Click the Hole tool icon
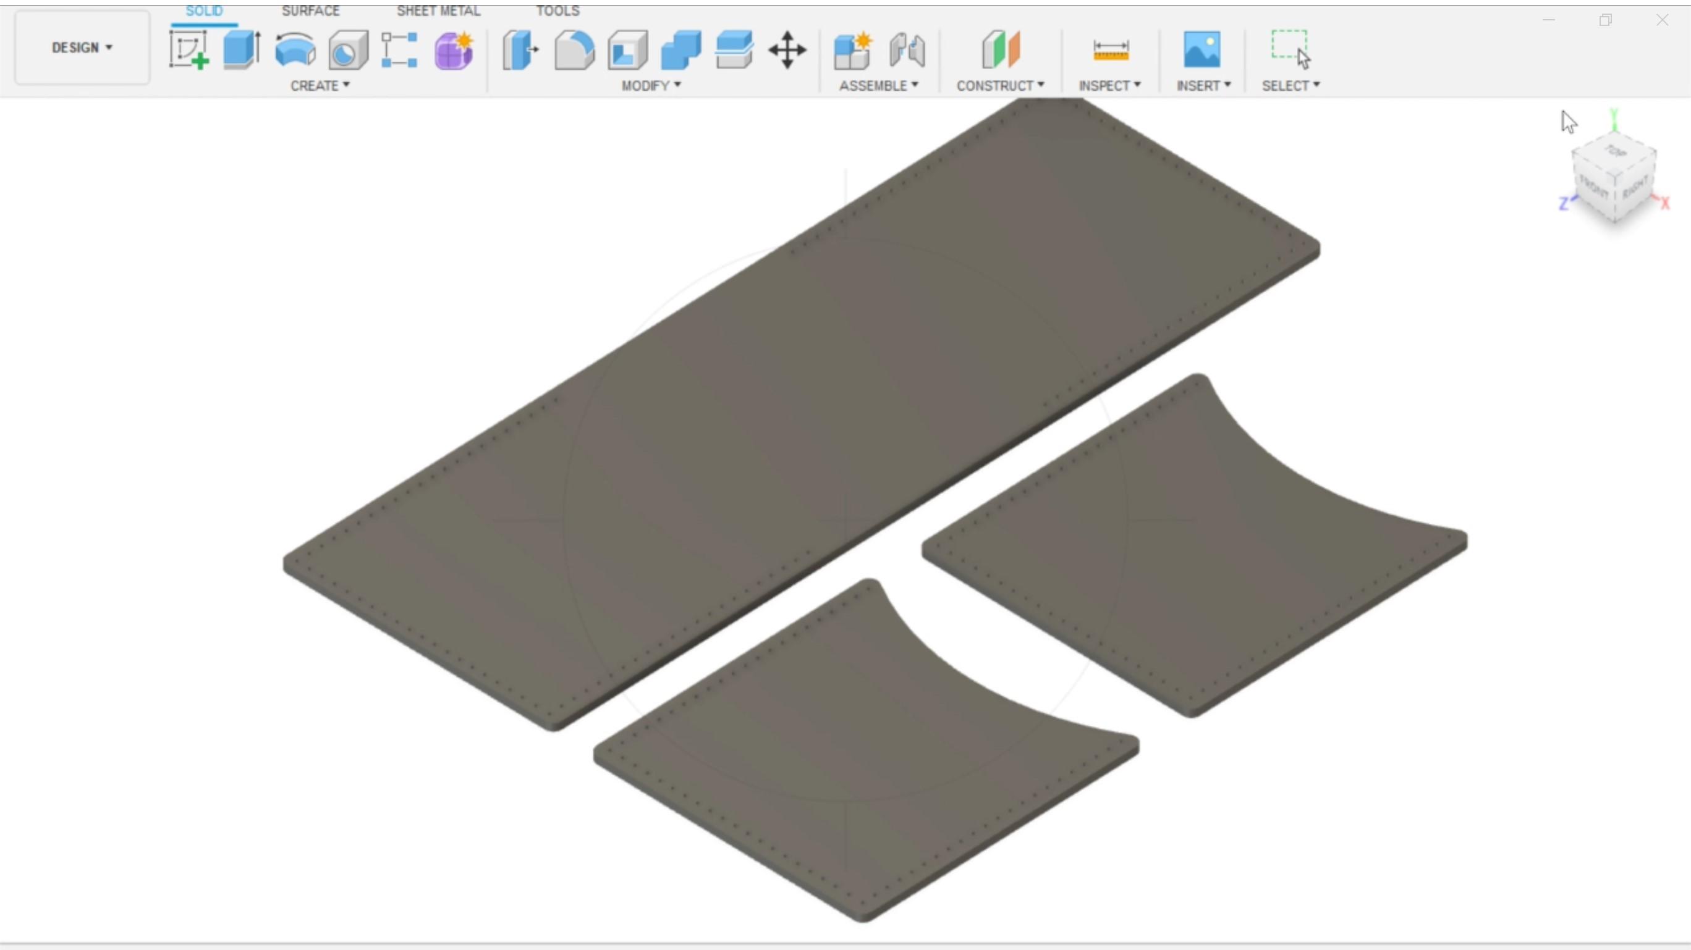Image resolution: width=1691 pixels, height=950 pixels. click(x=348, y=50)
